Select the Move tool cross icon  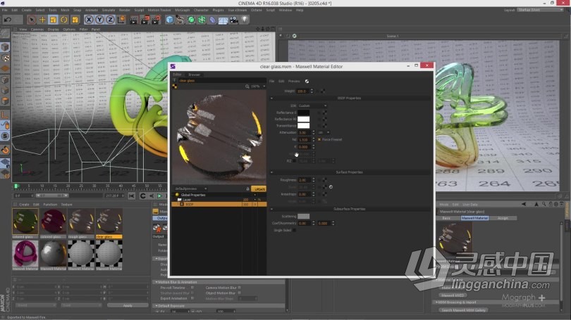click(42, 20)
